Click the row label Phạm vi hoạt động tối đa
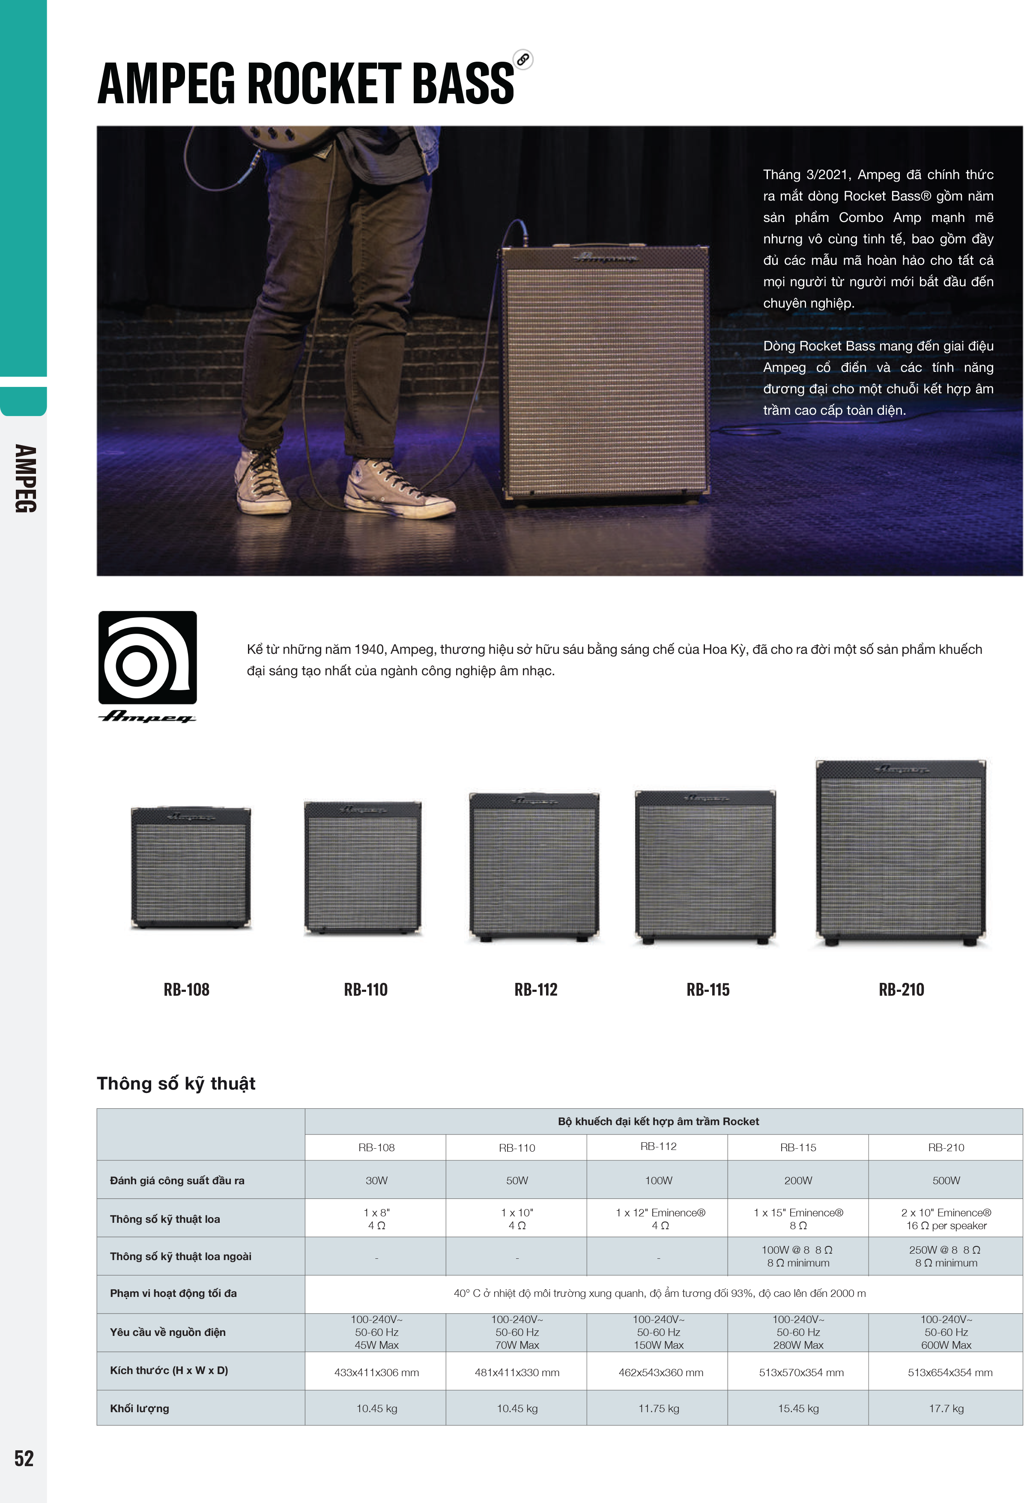 [x=173, y=1293]
